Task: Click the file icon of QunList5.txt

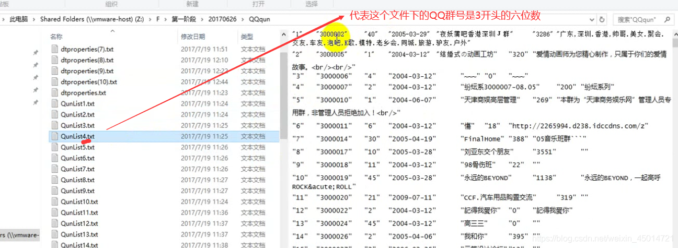Action: (55, 147)
